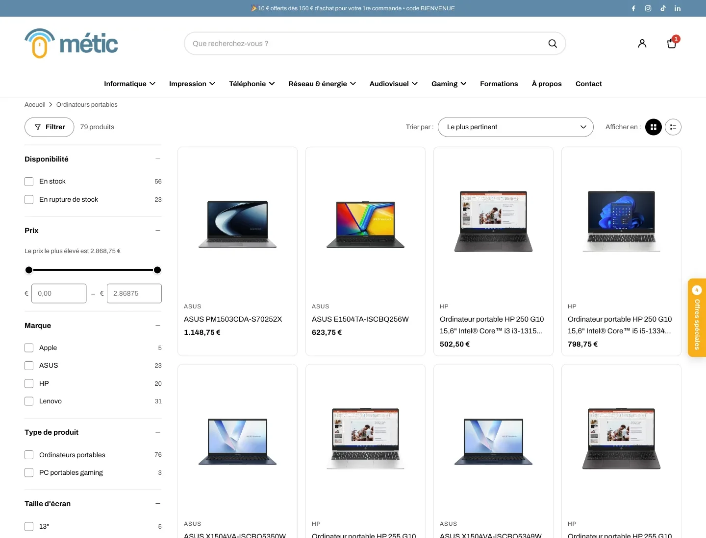Click the Filtrer button
This screenshot has height=538, width=706.
pyautogui.click(x=50, y=127)
